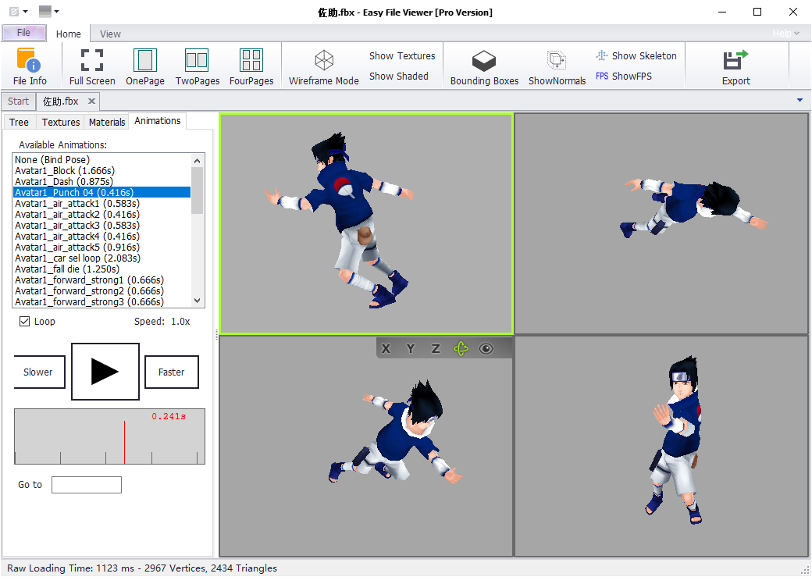Select Avatar1_Block (1.666s) animation
The height and width of the screenshot is (577, 812).
(102, 170)
